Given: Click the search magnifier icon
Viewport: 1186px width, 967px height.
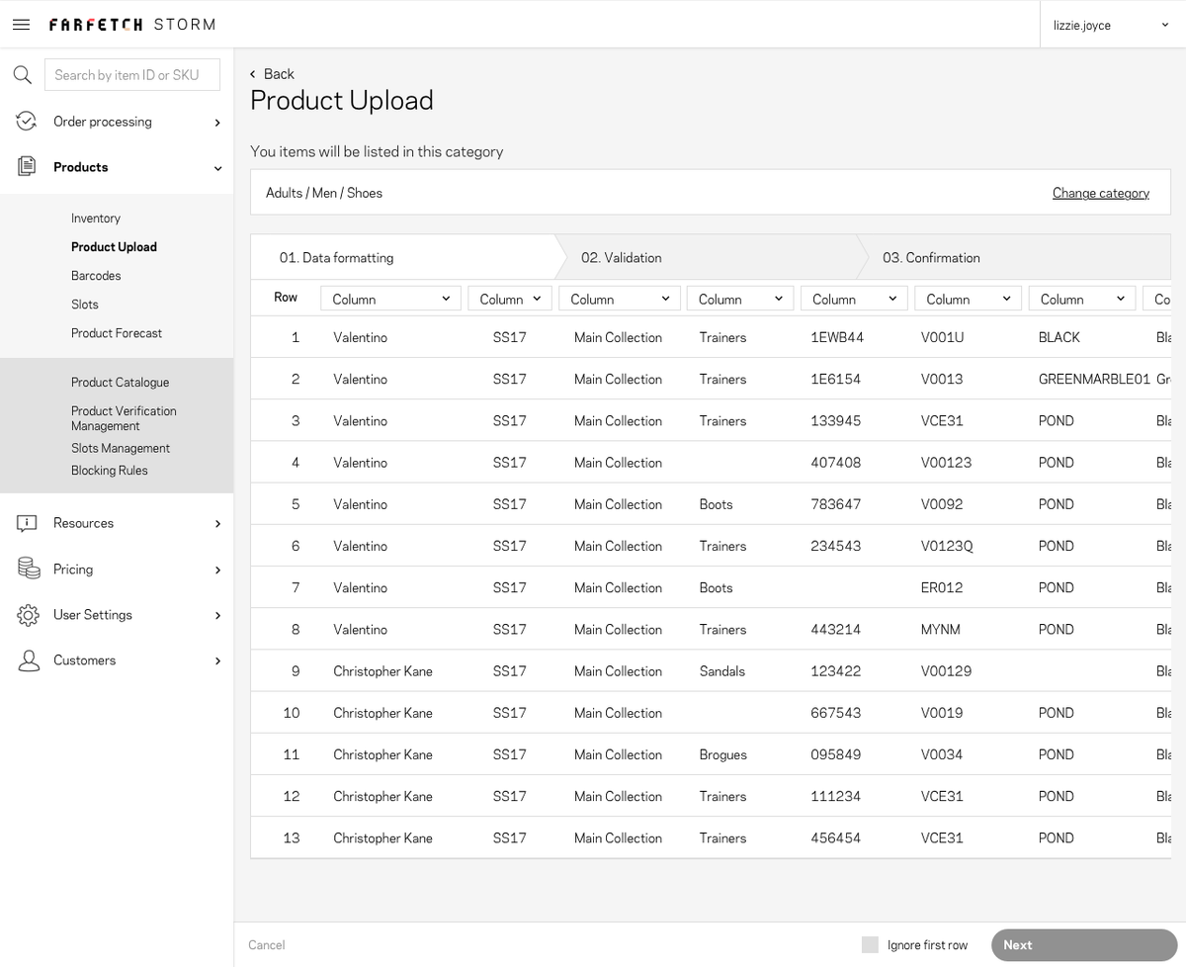Looking at the screenshot, I should click(x=22, y=75).
